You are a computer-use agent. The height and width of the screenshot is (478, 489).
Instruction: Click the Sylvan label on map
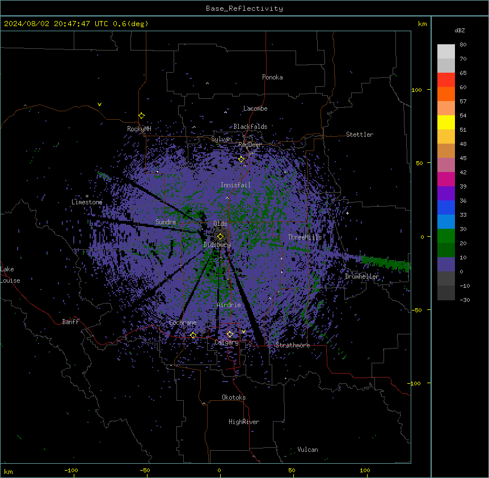[x=221, y=139]
